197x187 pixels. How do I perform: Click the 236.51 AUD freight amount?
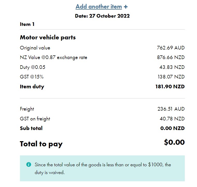point(171,109)
